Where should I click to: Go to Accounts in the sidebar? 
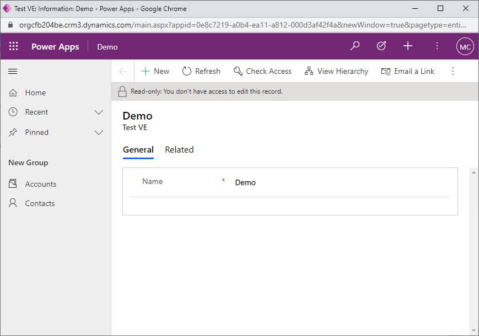tap(40, 184)
